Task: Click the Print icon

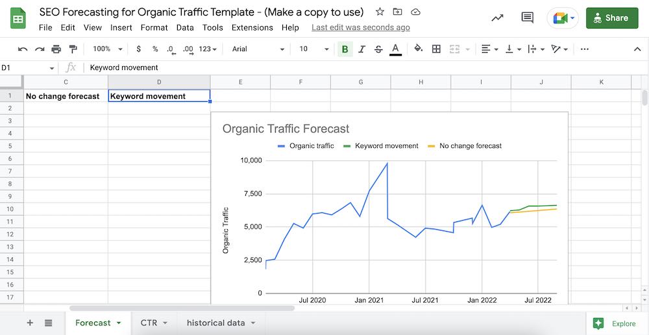Action: click(x=56, y=49)
